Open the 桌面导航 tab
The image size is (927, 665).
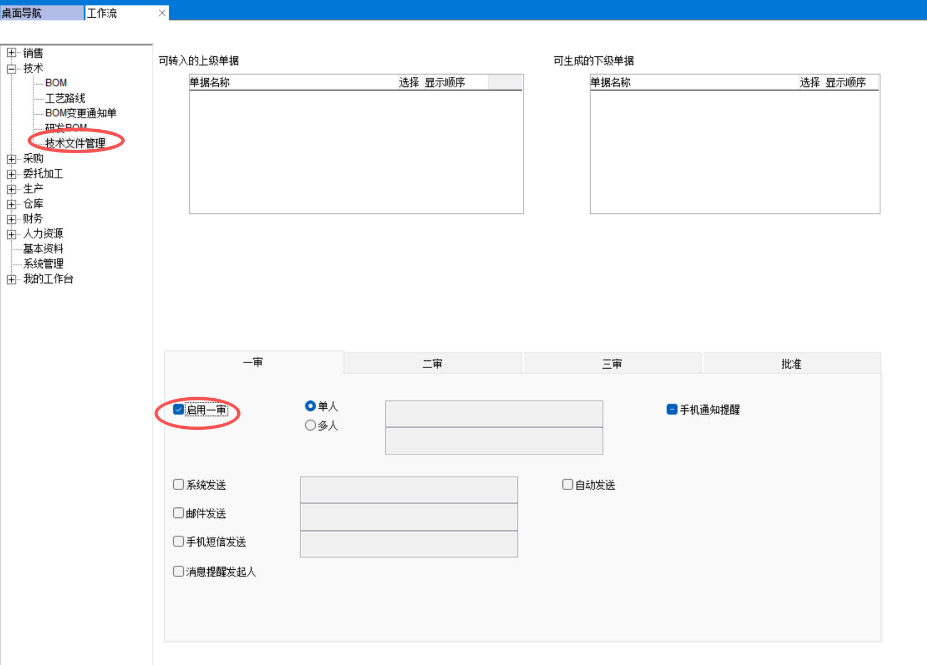pos(22,13)
